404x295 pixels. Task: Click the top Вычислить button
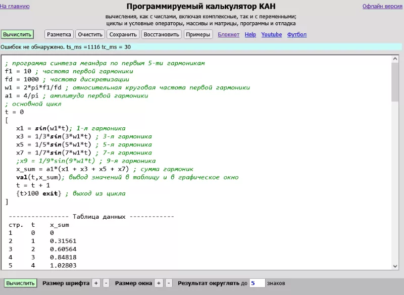pos(17,34)
